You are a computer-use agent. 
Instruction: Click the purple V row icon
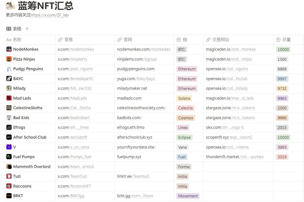pyautogui.click(x=9, y=147)
